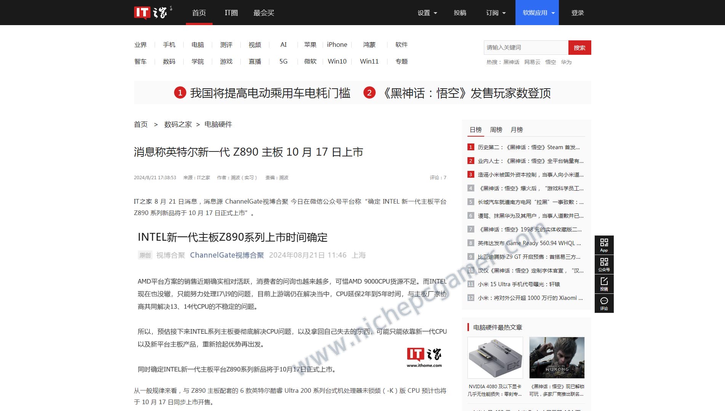Open the NVIDIA 4080 dock thumbnail
Viewport: 725px width, 411px height.
pos(495,358)
